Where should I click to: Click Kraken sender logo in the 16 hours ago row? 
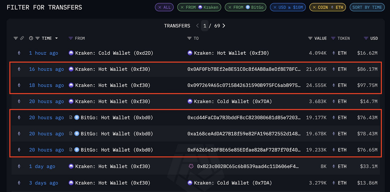(71, 69)
